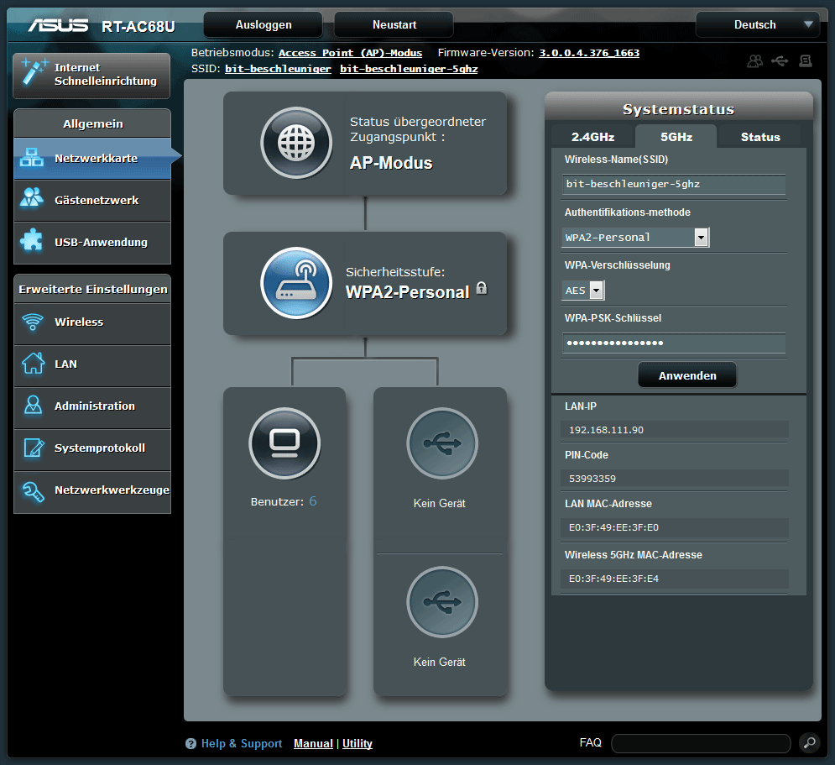
Task: Click the printer status icon in header
Action: (x=806, y=61)
